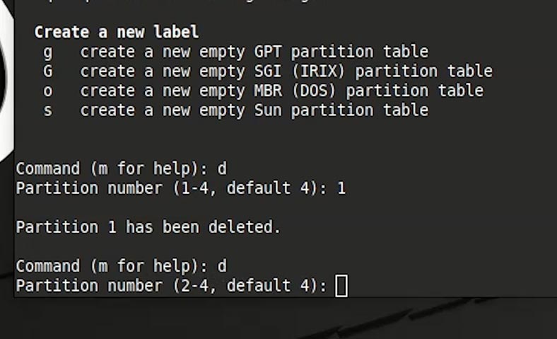Click the blank terminal line above the first command prompt
The height and width of the screenshot is (339, 557).
tap(286, 149)
